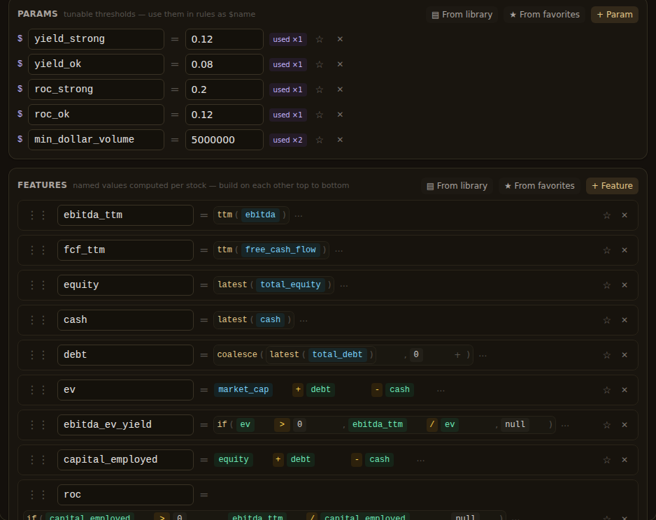Open Params From favorites
Image resolution: width=656 pixels, height=520 pixels.
coord(544,15)
